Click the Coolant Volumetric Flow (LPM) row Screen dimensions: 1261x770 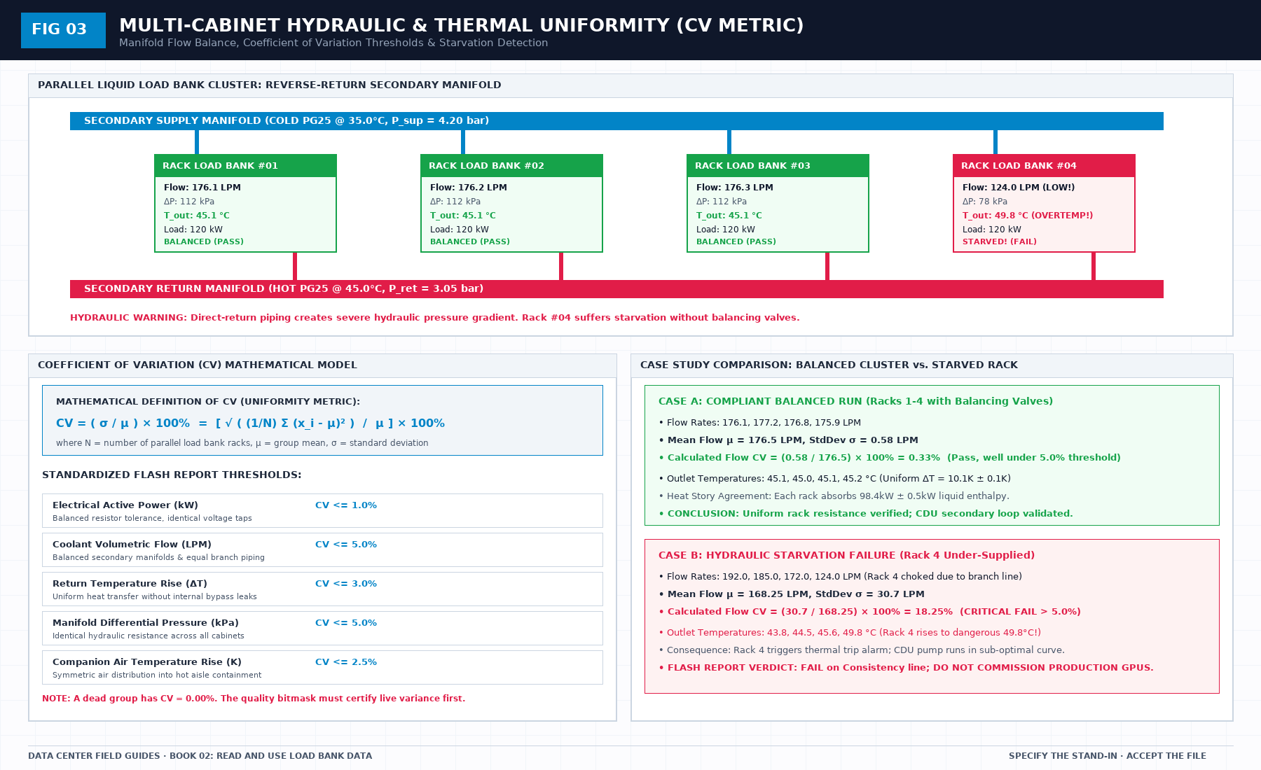click(x=322, y=550)
